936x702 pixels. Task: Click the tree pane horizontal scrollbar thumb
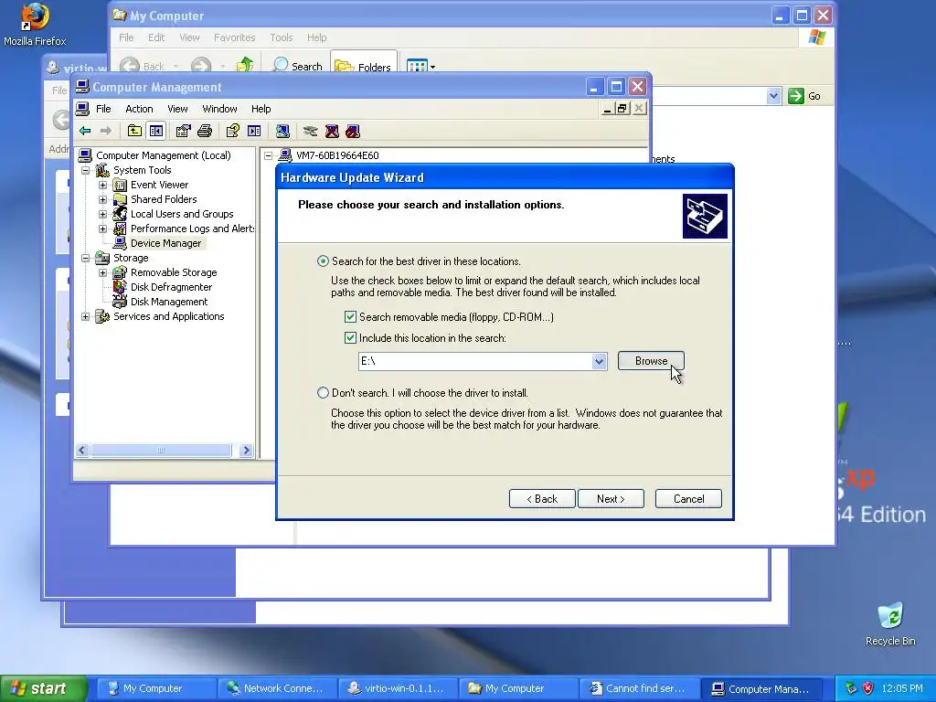click(x=161, y=451)
